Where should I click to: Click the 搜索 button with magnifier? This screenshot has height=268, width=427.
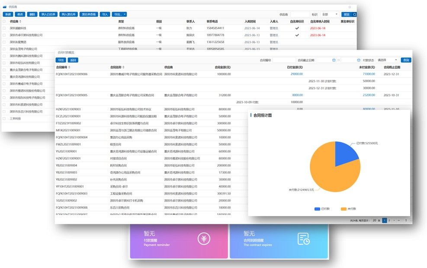coord(348,14)
